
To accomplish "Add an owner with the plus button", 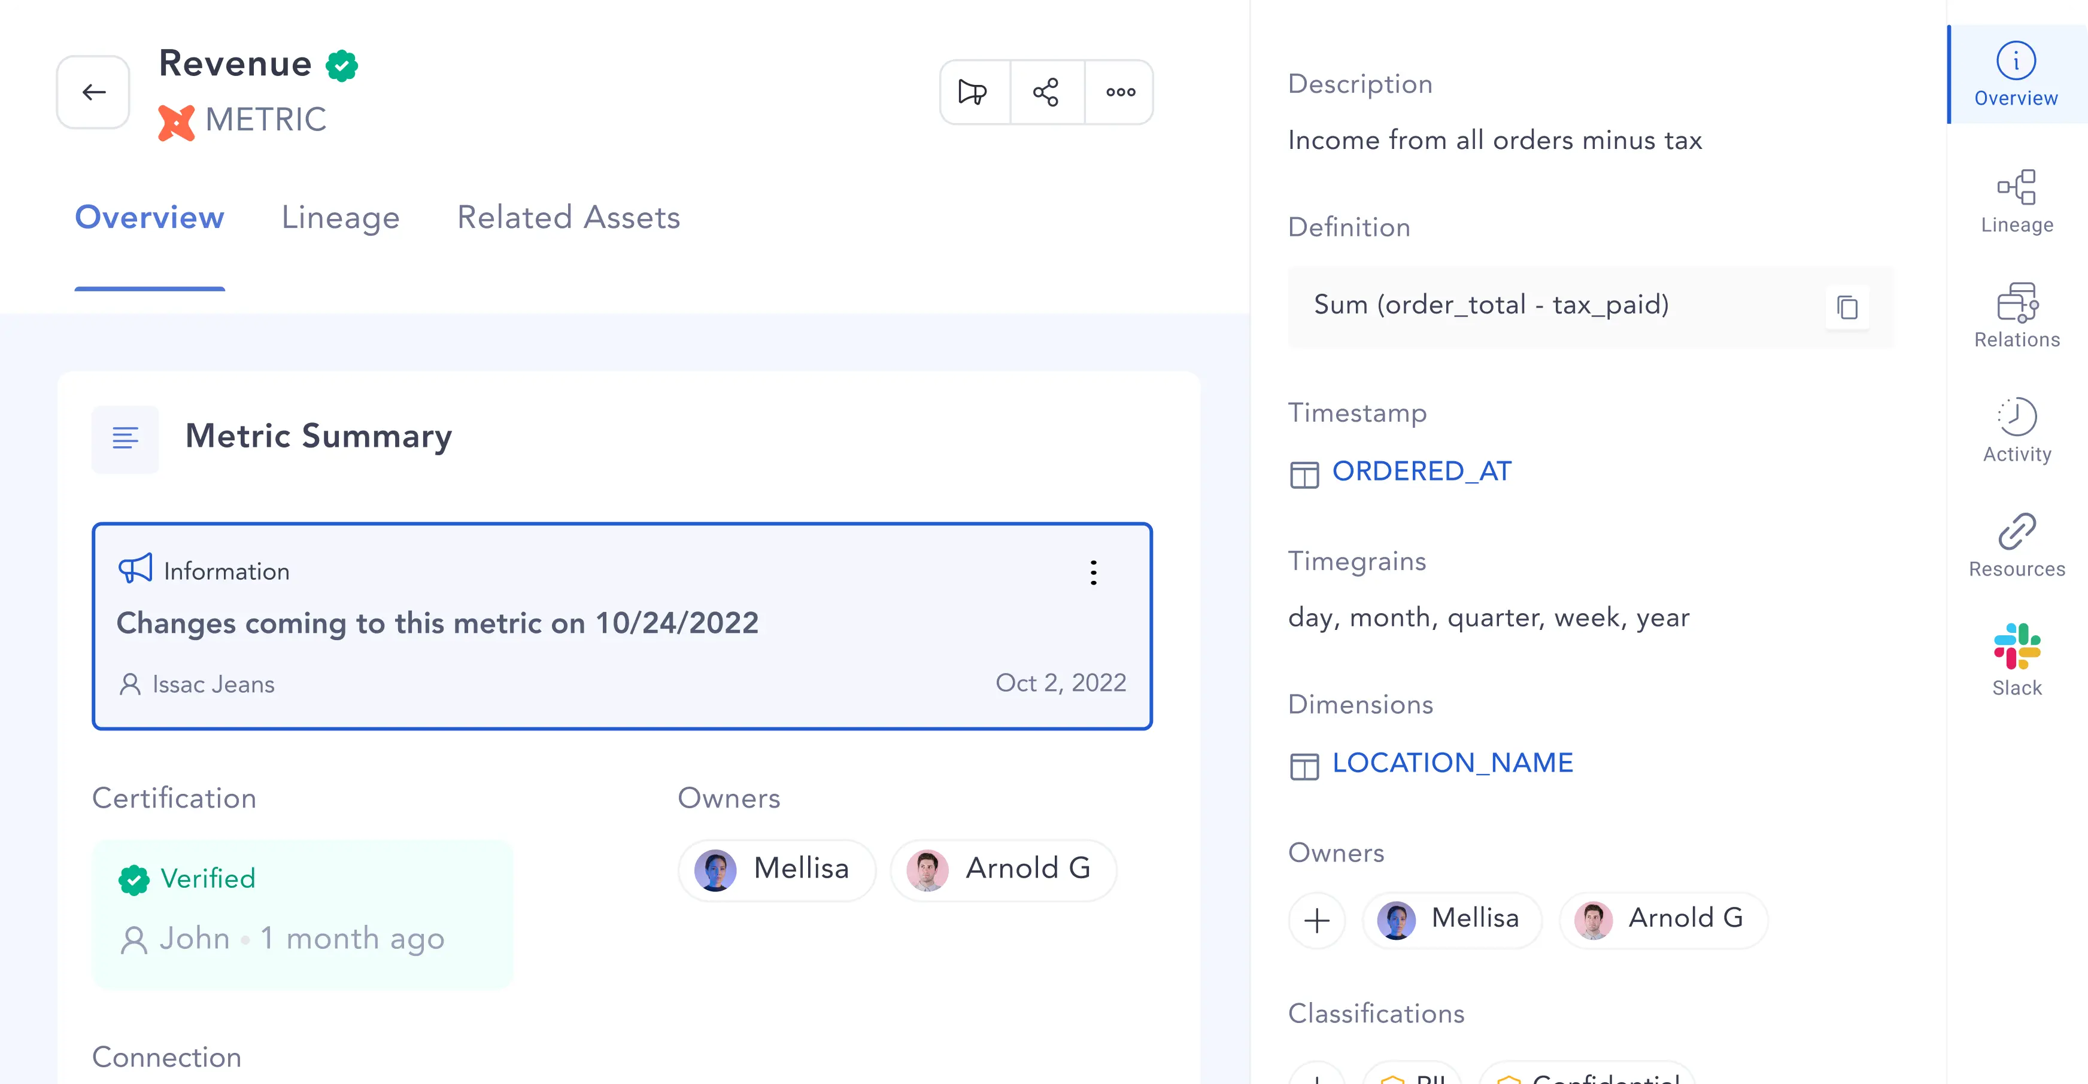I will pos(1317,920).
